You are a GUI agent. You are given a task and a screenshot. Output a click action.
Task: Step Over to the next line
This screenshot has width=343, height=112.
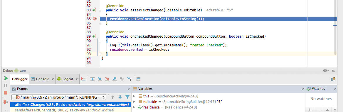[93, 79]
